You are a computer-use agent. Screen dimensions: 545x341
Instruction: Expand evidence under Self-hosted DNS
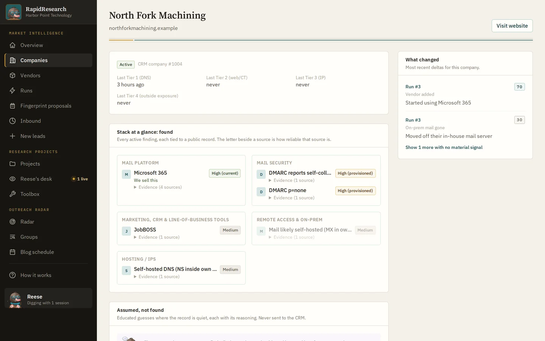(x=157, y=277)
